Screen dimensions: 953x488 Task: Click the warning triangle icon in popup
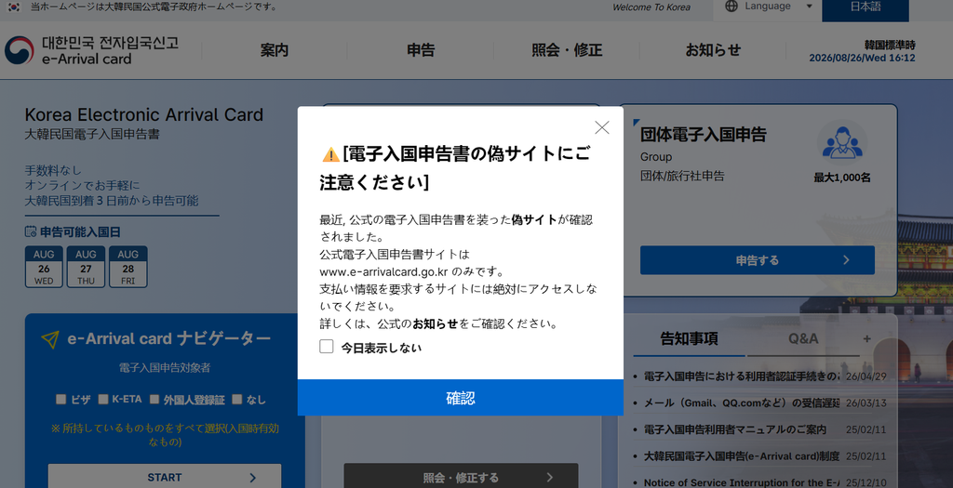(x=330, y=155)
